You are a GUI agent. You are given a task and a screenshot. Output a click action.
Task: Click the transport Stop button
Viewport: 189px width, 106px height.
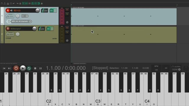[35, 68]
